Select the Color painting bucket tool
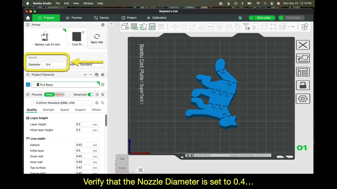 tap(238, 27)
